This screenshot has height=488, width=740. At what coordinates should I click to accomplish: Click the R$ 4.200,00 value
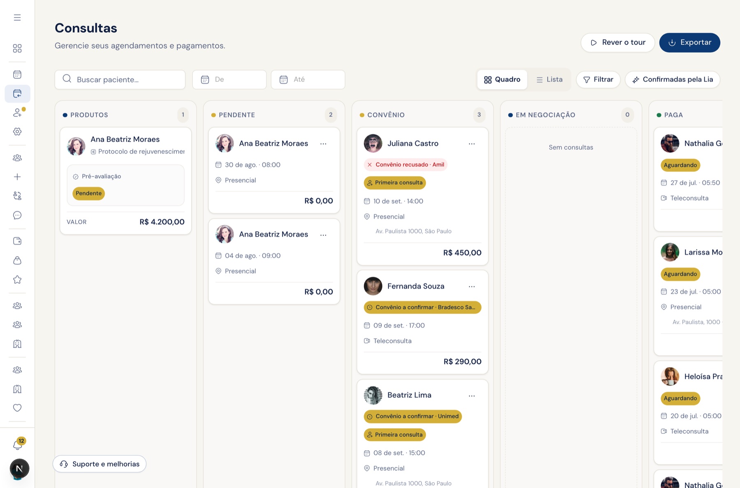162,222
